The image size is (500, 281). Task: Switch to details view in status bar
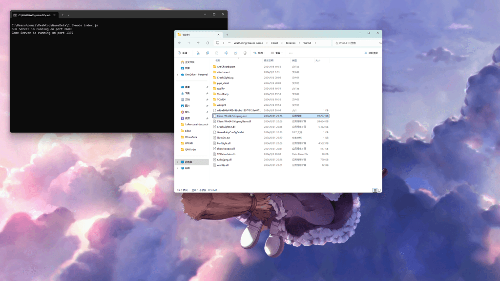click(x=375, y=190)
